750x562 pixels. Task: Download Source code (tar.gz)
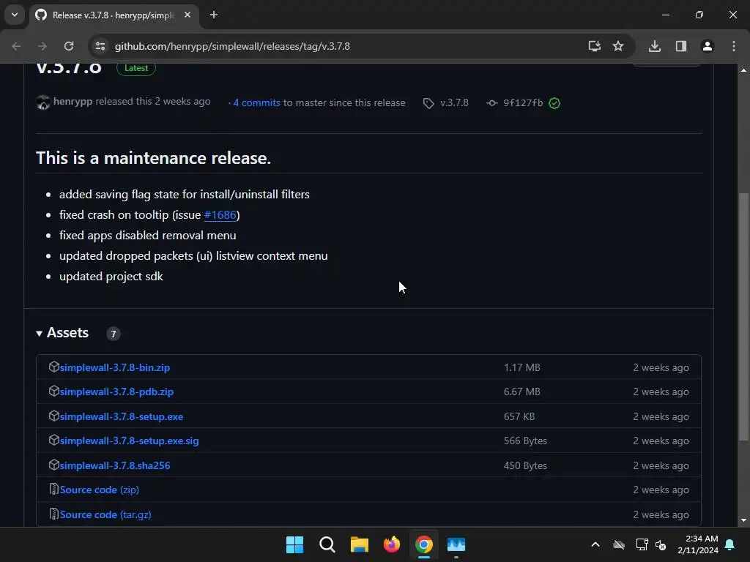point(105,514)
